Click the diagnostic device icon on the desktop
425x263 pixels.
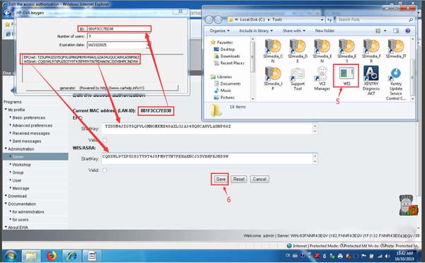[x=408, y=205]
